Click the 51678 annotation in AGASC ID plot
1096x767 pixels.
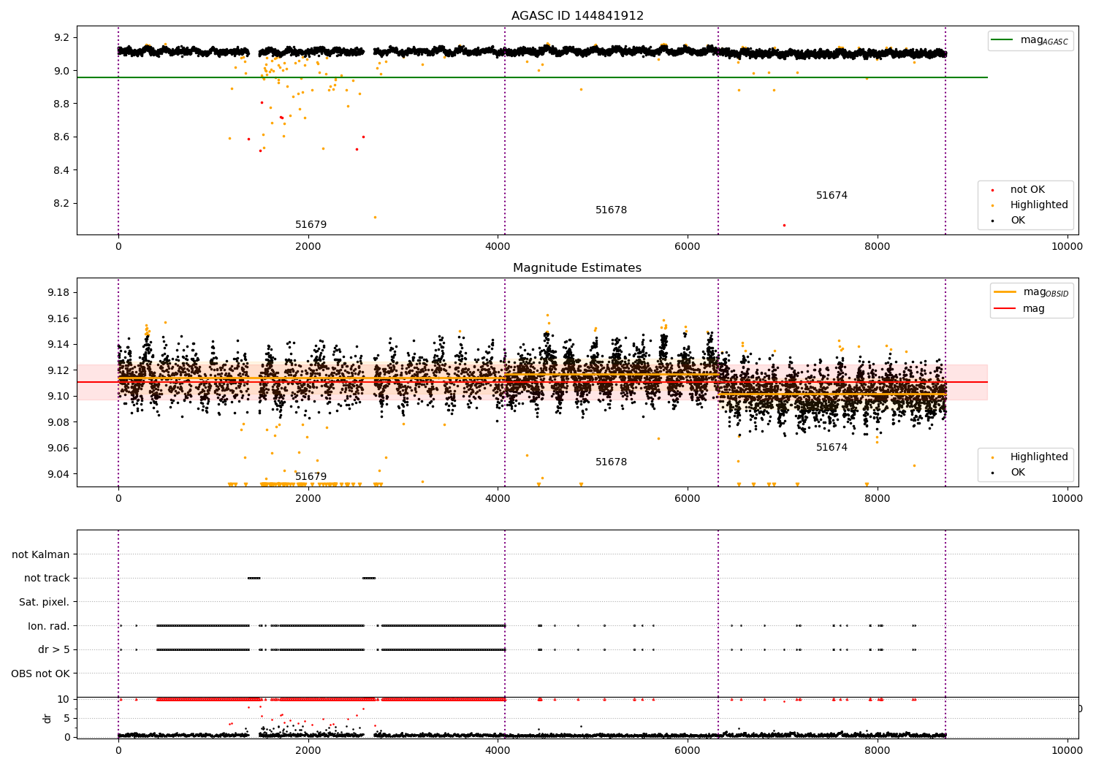point(611,210)
